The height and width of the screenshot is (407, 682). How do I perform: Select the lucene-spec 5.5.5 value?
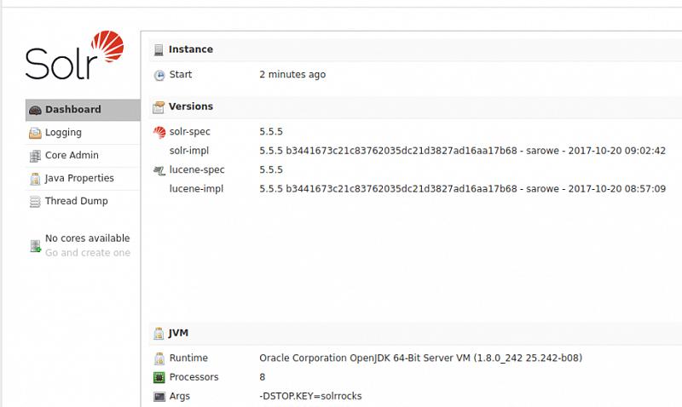(271, 169)
